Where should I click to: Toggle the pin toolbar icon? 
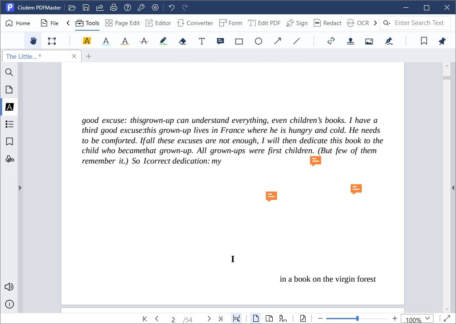point(442,41)
